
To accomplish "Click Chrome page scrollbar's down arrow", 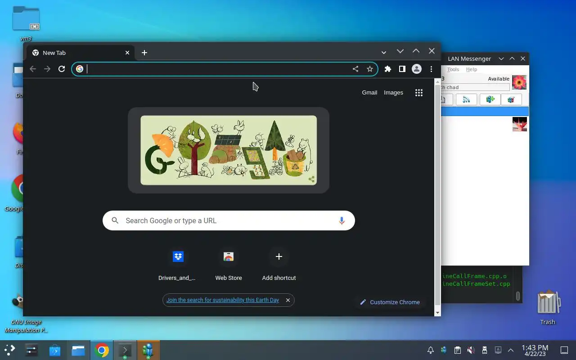I will pyautogui.click(x=437, y=313).
